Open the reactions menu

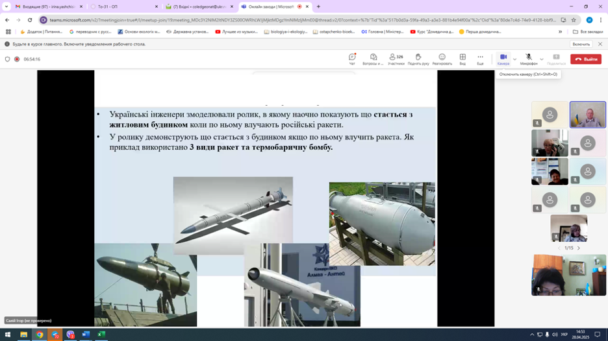coord(442,59)
